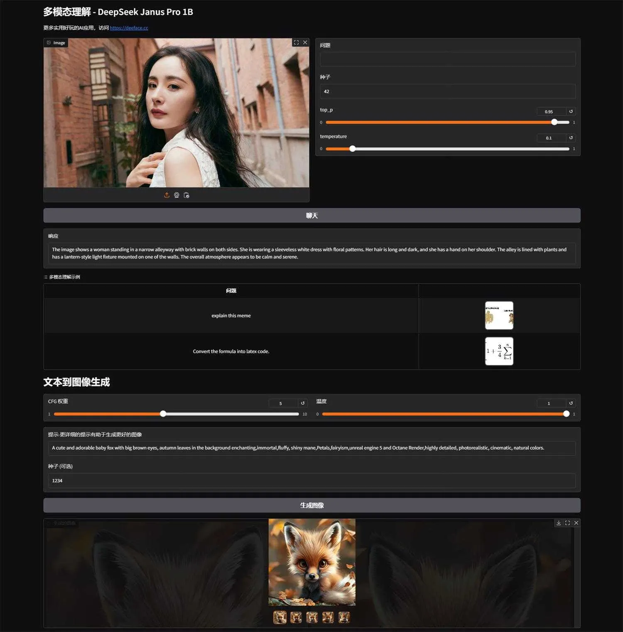Select the third fox gallery thumbnail
This screenshot has width=623, height=632.
(312, 617)
